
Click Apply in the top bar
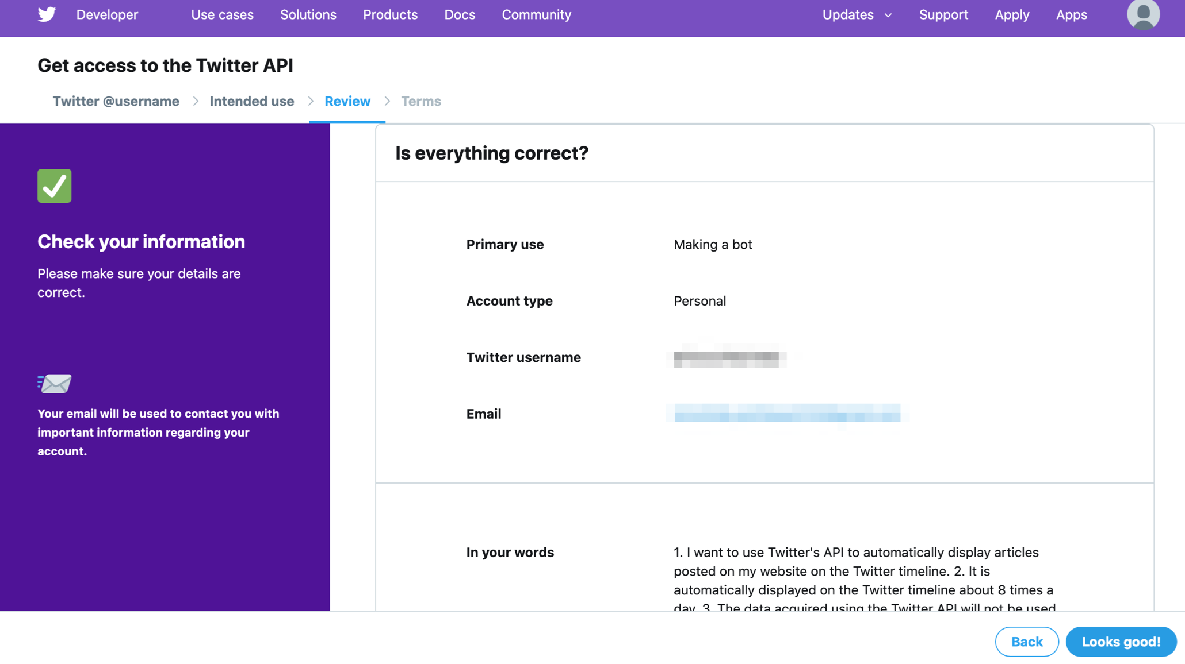pyautogui.click(x=1012, y=14)
